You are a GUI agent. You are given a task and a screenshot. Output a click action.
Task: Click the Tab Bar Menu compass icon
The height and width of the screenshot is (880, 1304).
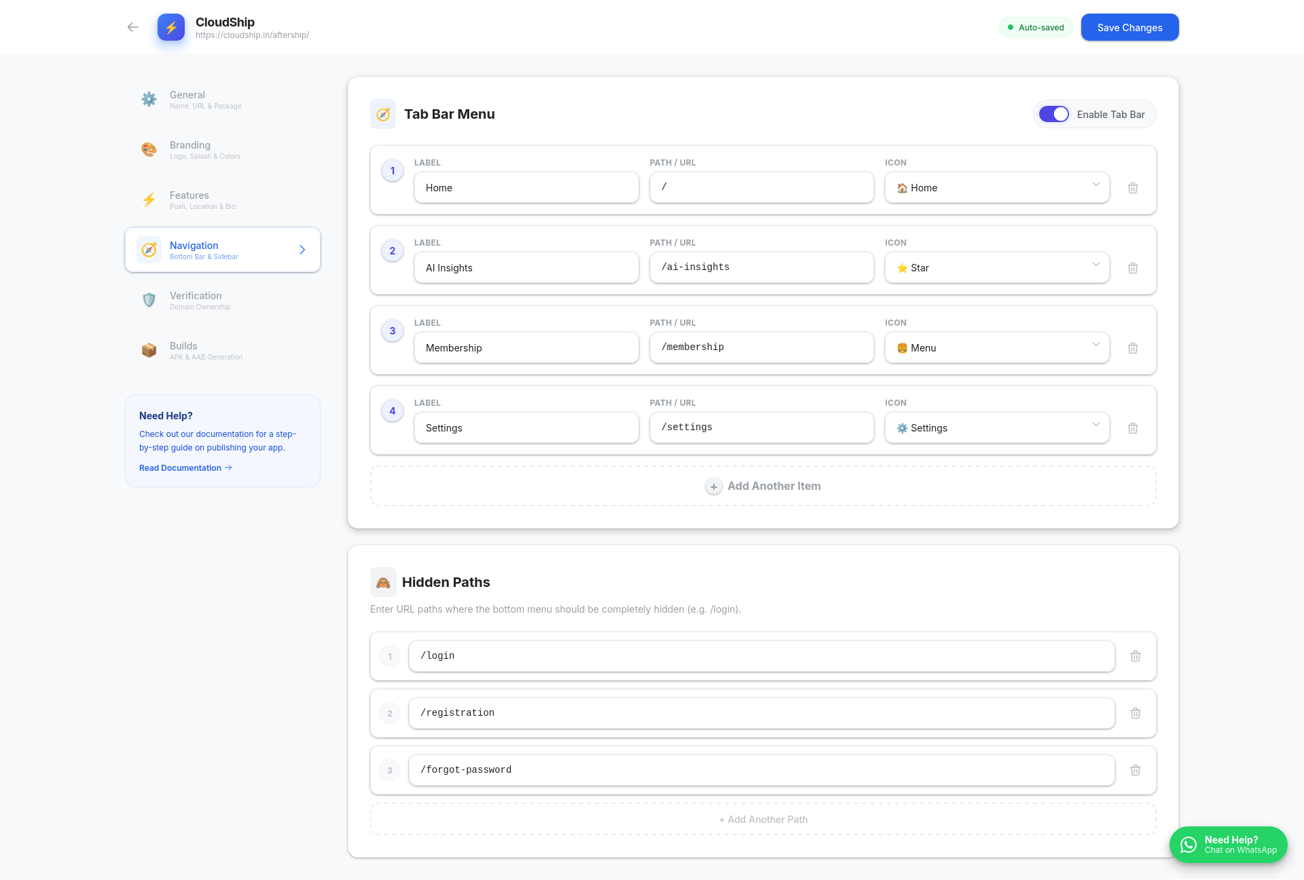(x=383, y=114)
